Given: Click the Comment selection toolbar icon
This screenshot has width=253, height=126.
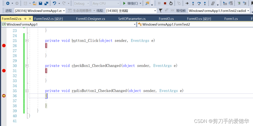Looking at the screenshot, I should point(245,3).
